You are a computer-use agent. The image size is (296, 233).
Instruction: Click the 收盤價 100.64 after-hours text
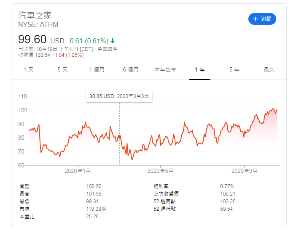coord(34,55)
